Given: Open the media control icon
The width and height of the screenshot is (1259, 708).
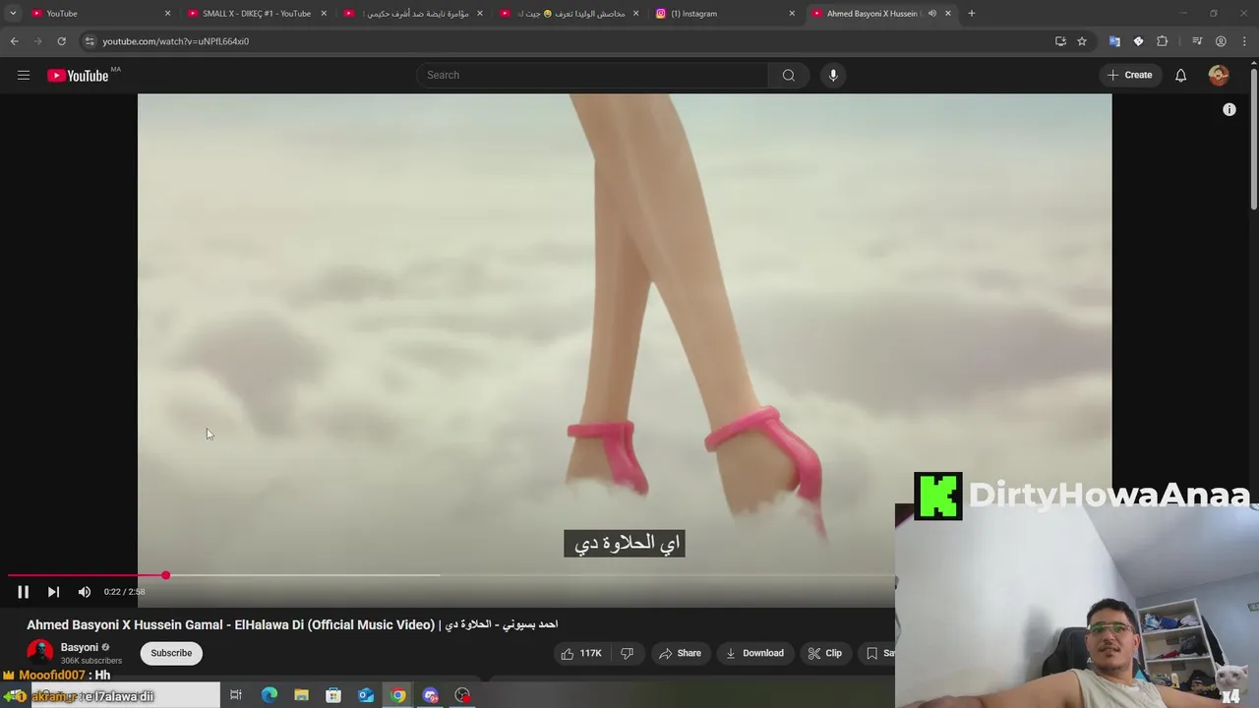Looking at the screenshot, I should point(1197,41).
